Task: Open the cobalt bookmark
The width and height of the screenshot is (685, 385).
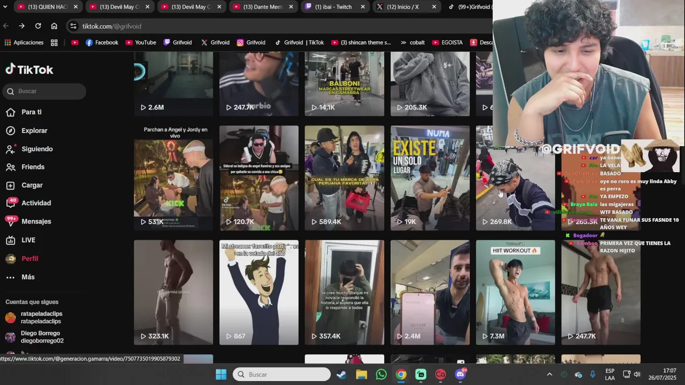Action: 412,43
